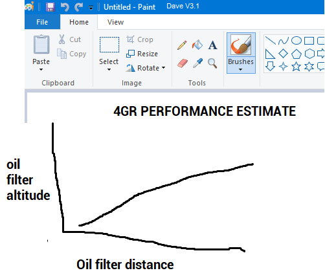Pick the diamond shape
325x275 pixels.
click(x=283, y=54)
